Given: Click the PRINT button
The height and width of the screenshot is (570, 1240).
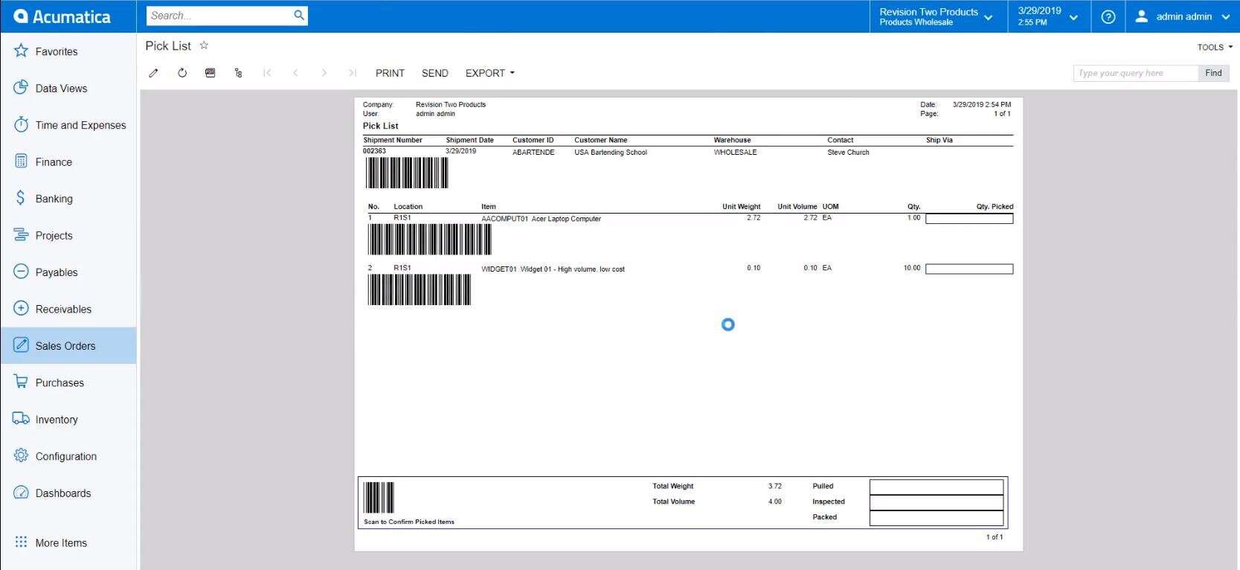Looking at the screenshot, I should 390,73.
